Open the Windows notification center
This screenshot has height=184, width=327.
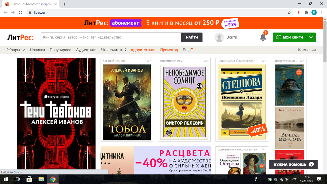pyautogui.click(x=319, y=179)
